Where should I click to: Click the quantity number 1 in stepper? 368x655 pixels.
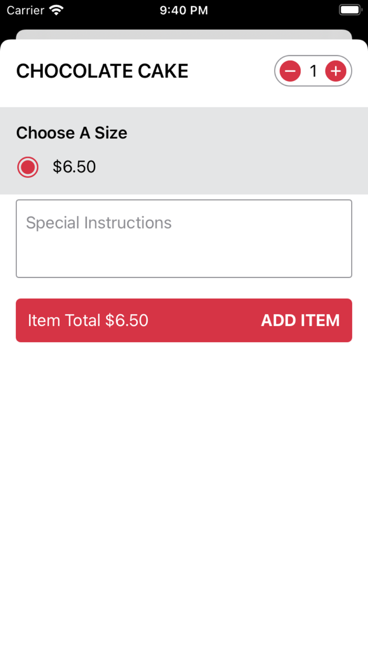tap(313, 71)
